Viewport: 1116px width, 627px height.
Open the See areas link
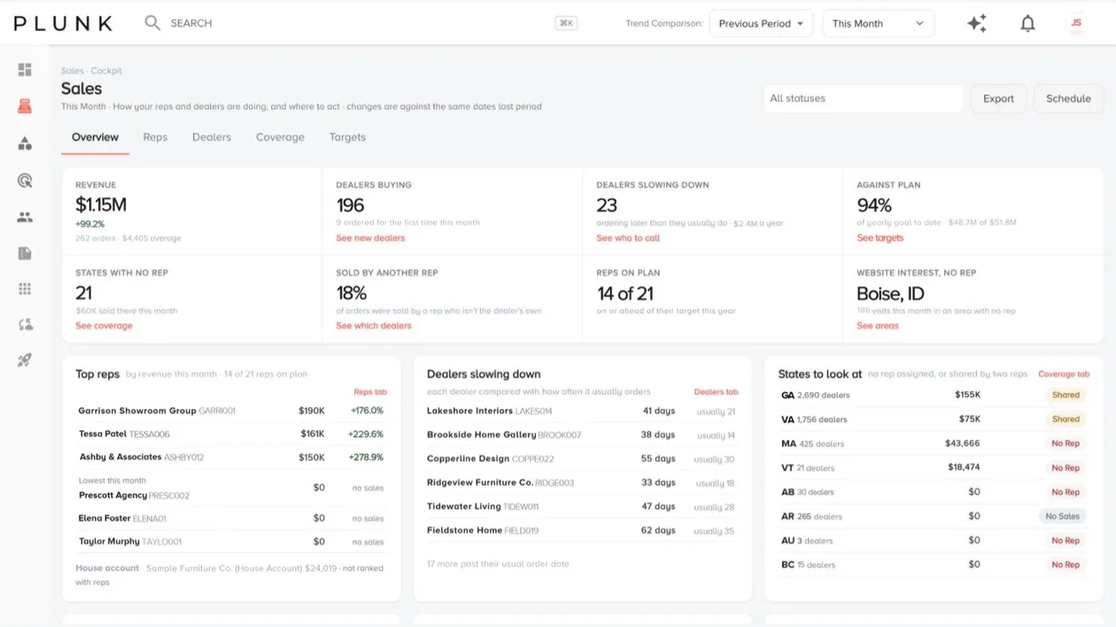878,326
